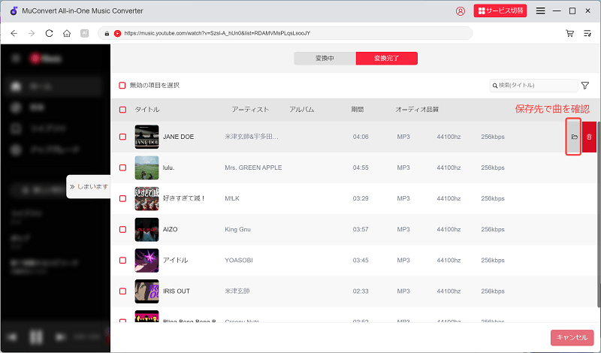
Task: Open the conversion list icon at top right
Action: click(587, 33)
